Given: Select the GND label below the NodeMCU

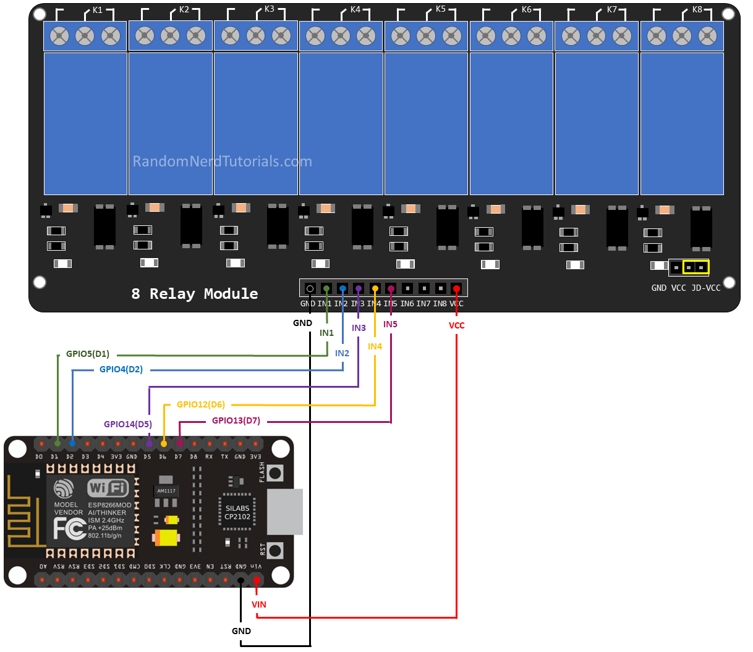Looking at the screenshot, I should [x=242, y=630].
